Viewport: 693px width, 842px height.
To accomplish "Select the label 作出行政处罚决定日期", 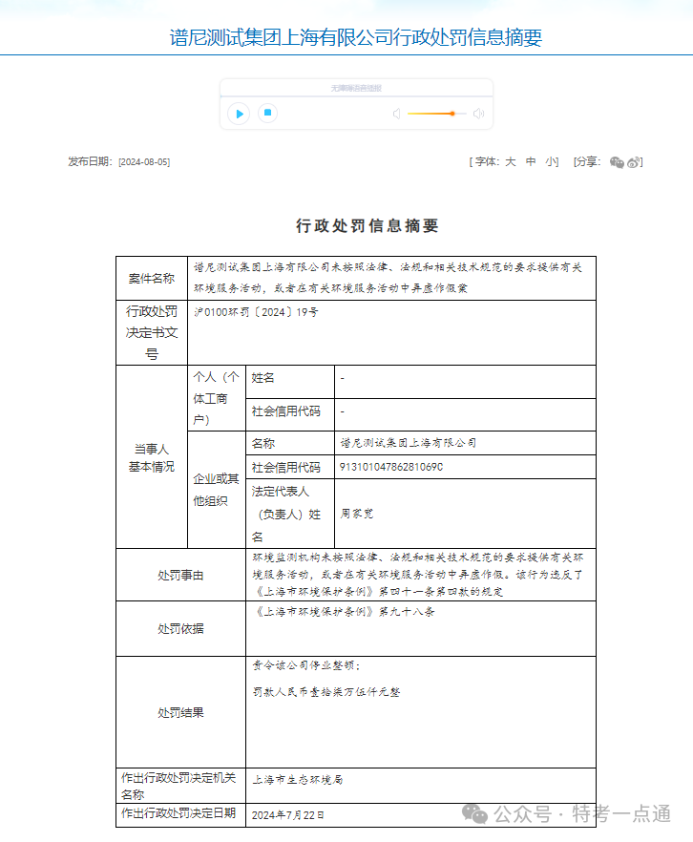I will (178, 813).
